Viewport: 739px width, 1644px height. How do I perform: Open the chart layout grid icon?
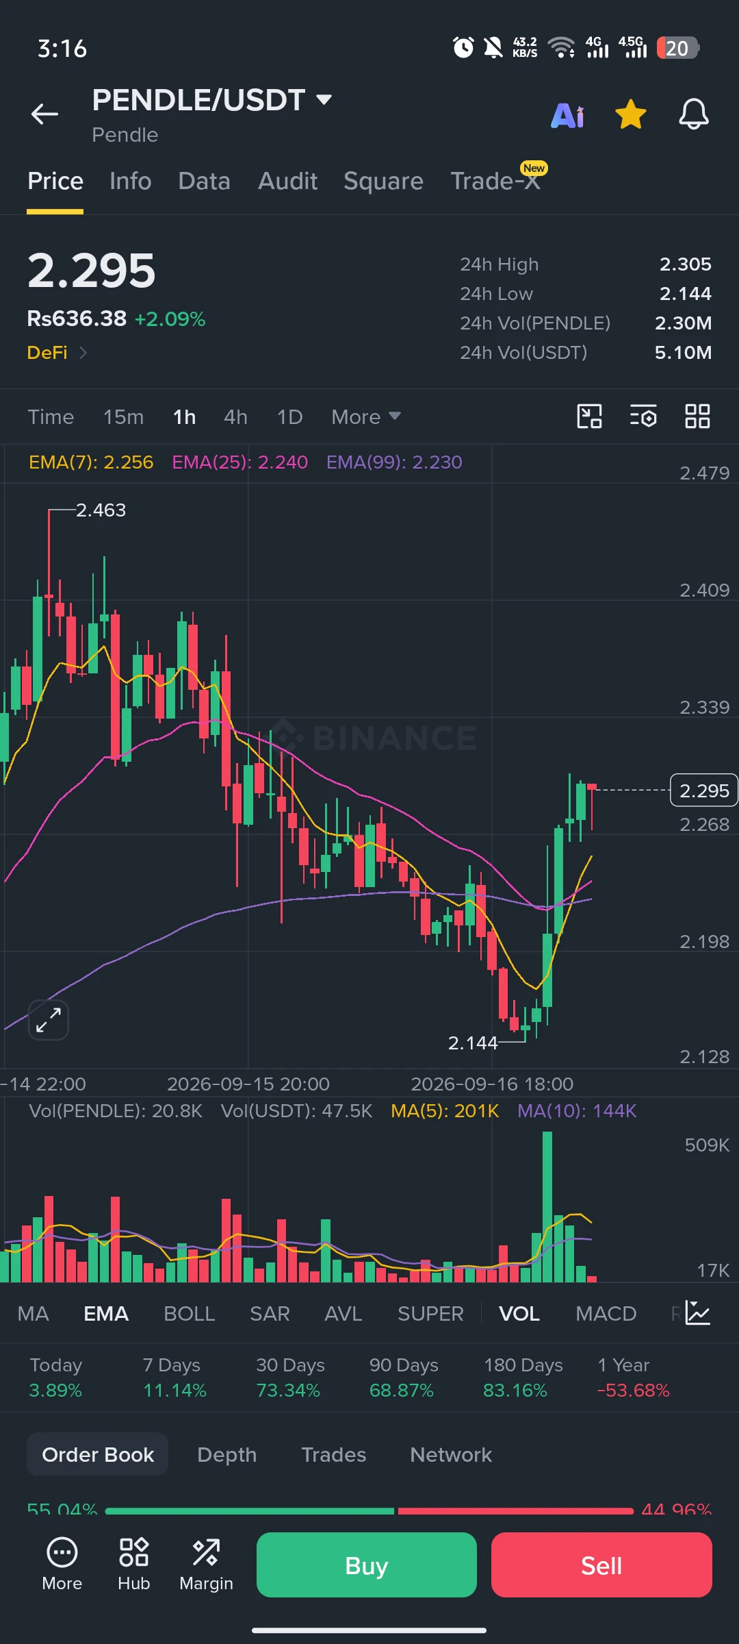point(697,416)
